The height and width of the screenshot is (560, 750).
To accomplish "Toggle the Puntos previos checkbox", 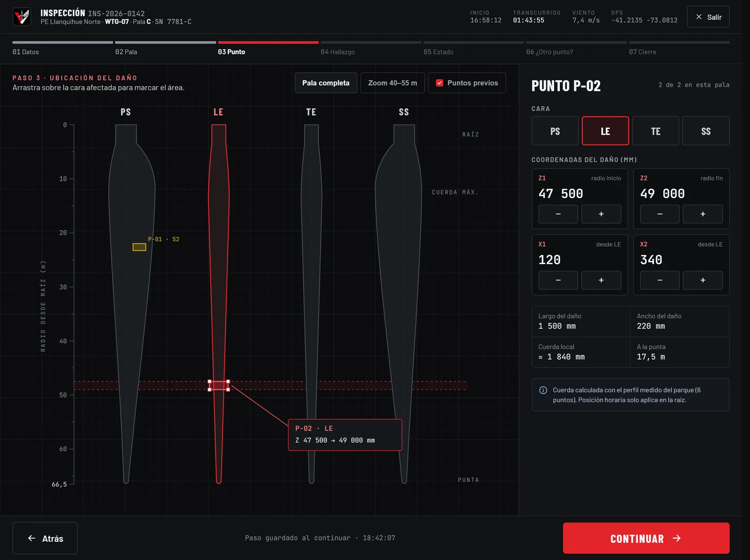I will coord(440,83).
